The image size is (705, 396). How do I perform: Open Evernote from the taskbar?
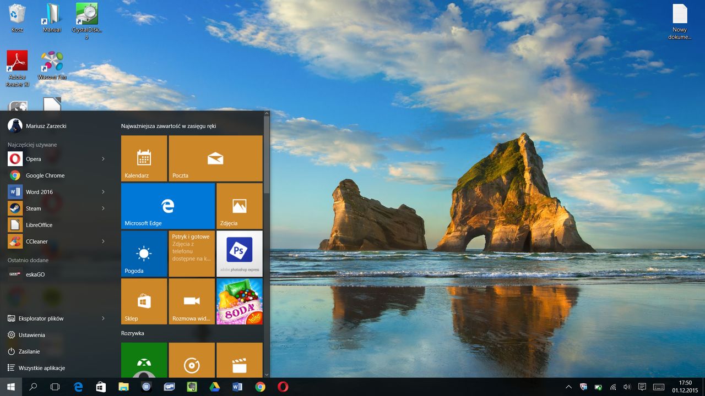(x=192, y=387)
